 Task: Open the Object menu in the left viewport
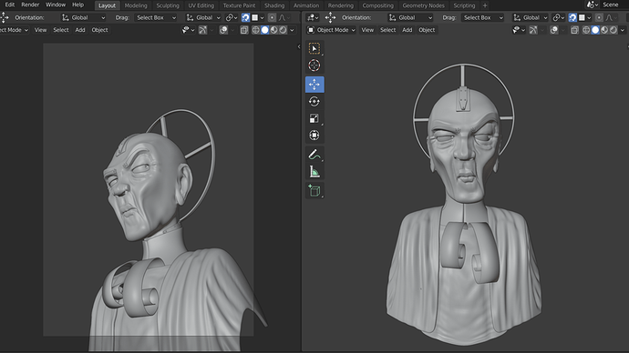[x=99, y=30]
